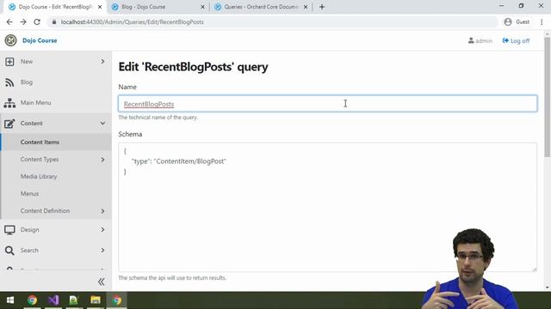Viewport: 551px width, 309px height.
Task: Open the Dojo Course home link
Action: coord(40,40)
